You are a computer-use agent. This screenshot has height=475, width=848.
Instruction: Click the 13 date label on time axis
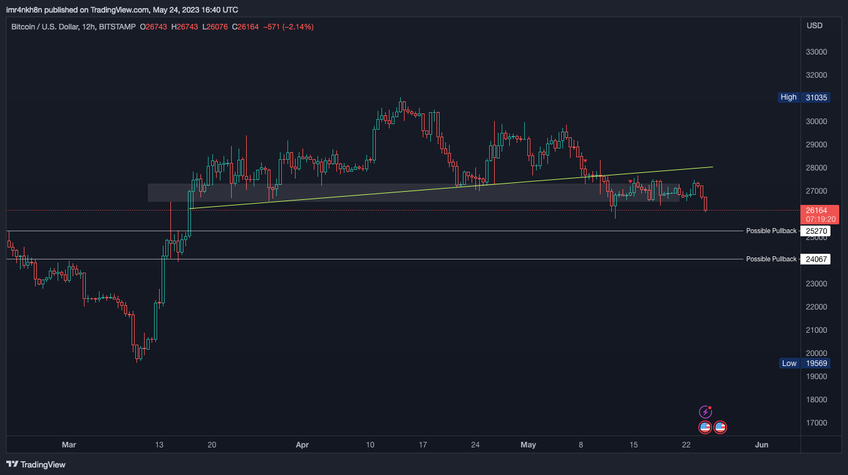[x=159, y=445]
